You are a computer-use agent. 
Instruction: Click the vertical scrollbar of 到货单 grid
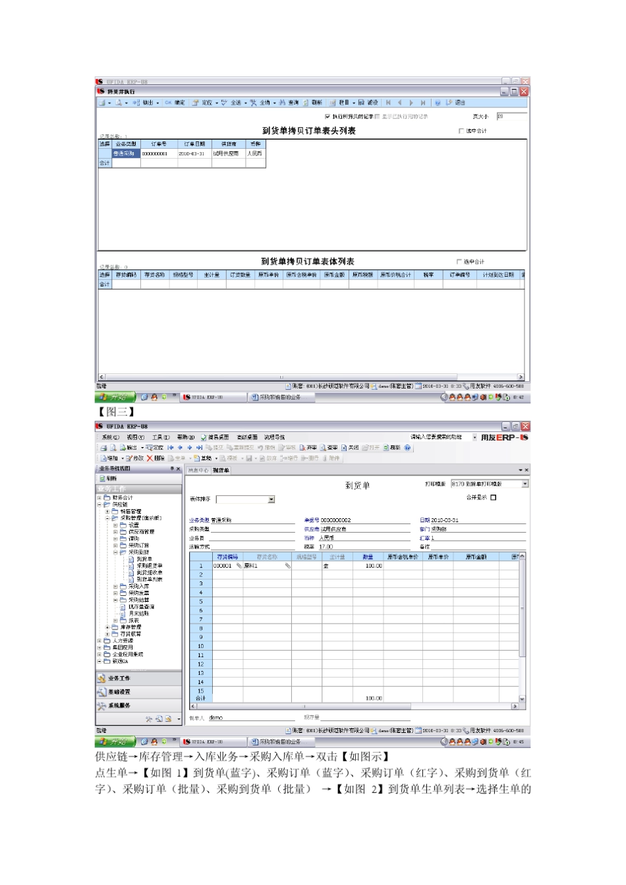pos(522,628)
